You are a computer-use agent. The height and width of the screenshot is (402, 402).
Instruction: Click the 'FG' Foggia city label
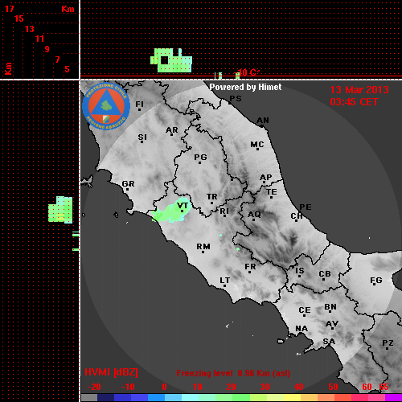375,281
